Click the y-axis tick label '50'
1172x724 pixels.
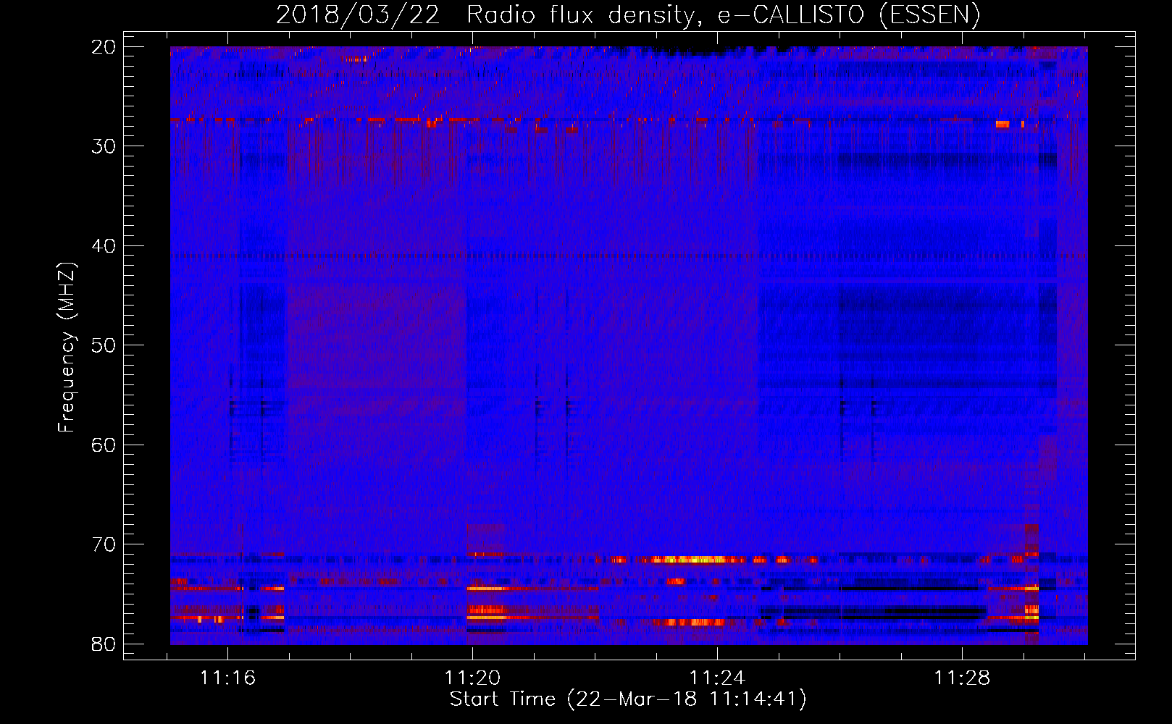click(x=104, y=345)
